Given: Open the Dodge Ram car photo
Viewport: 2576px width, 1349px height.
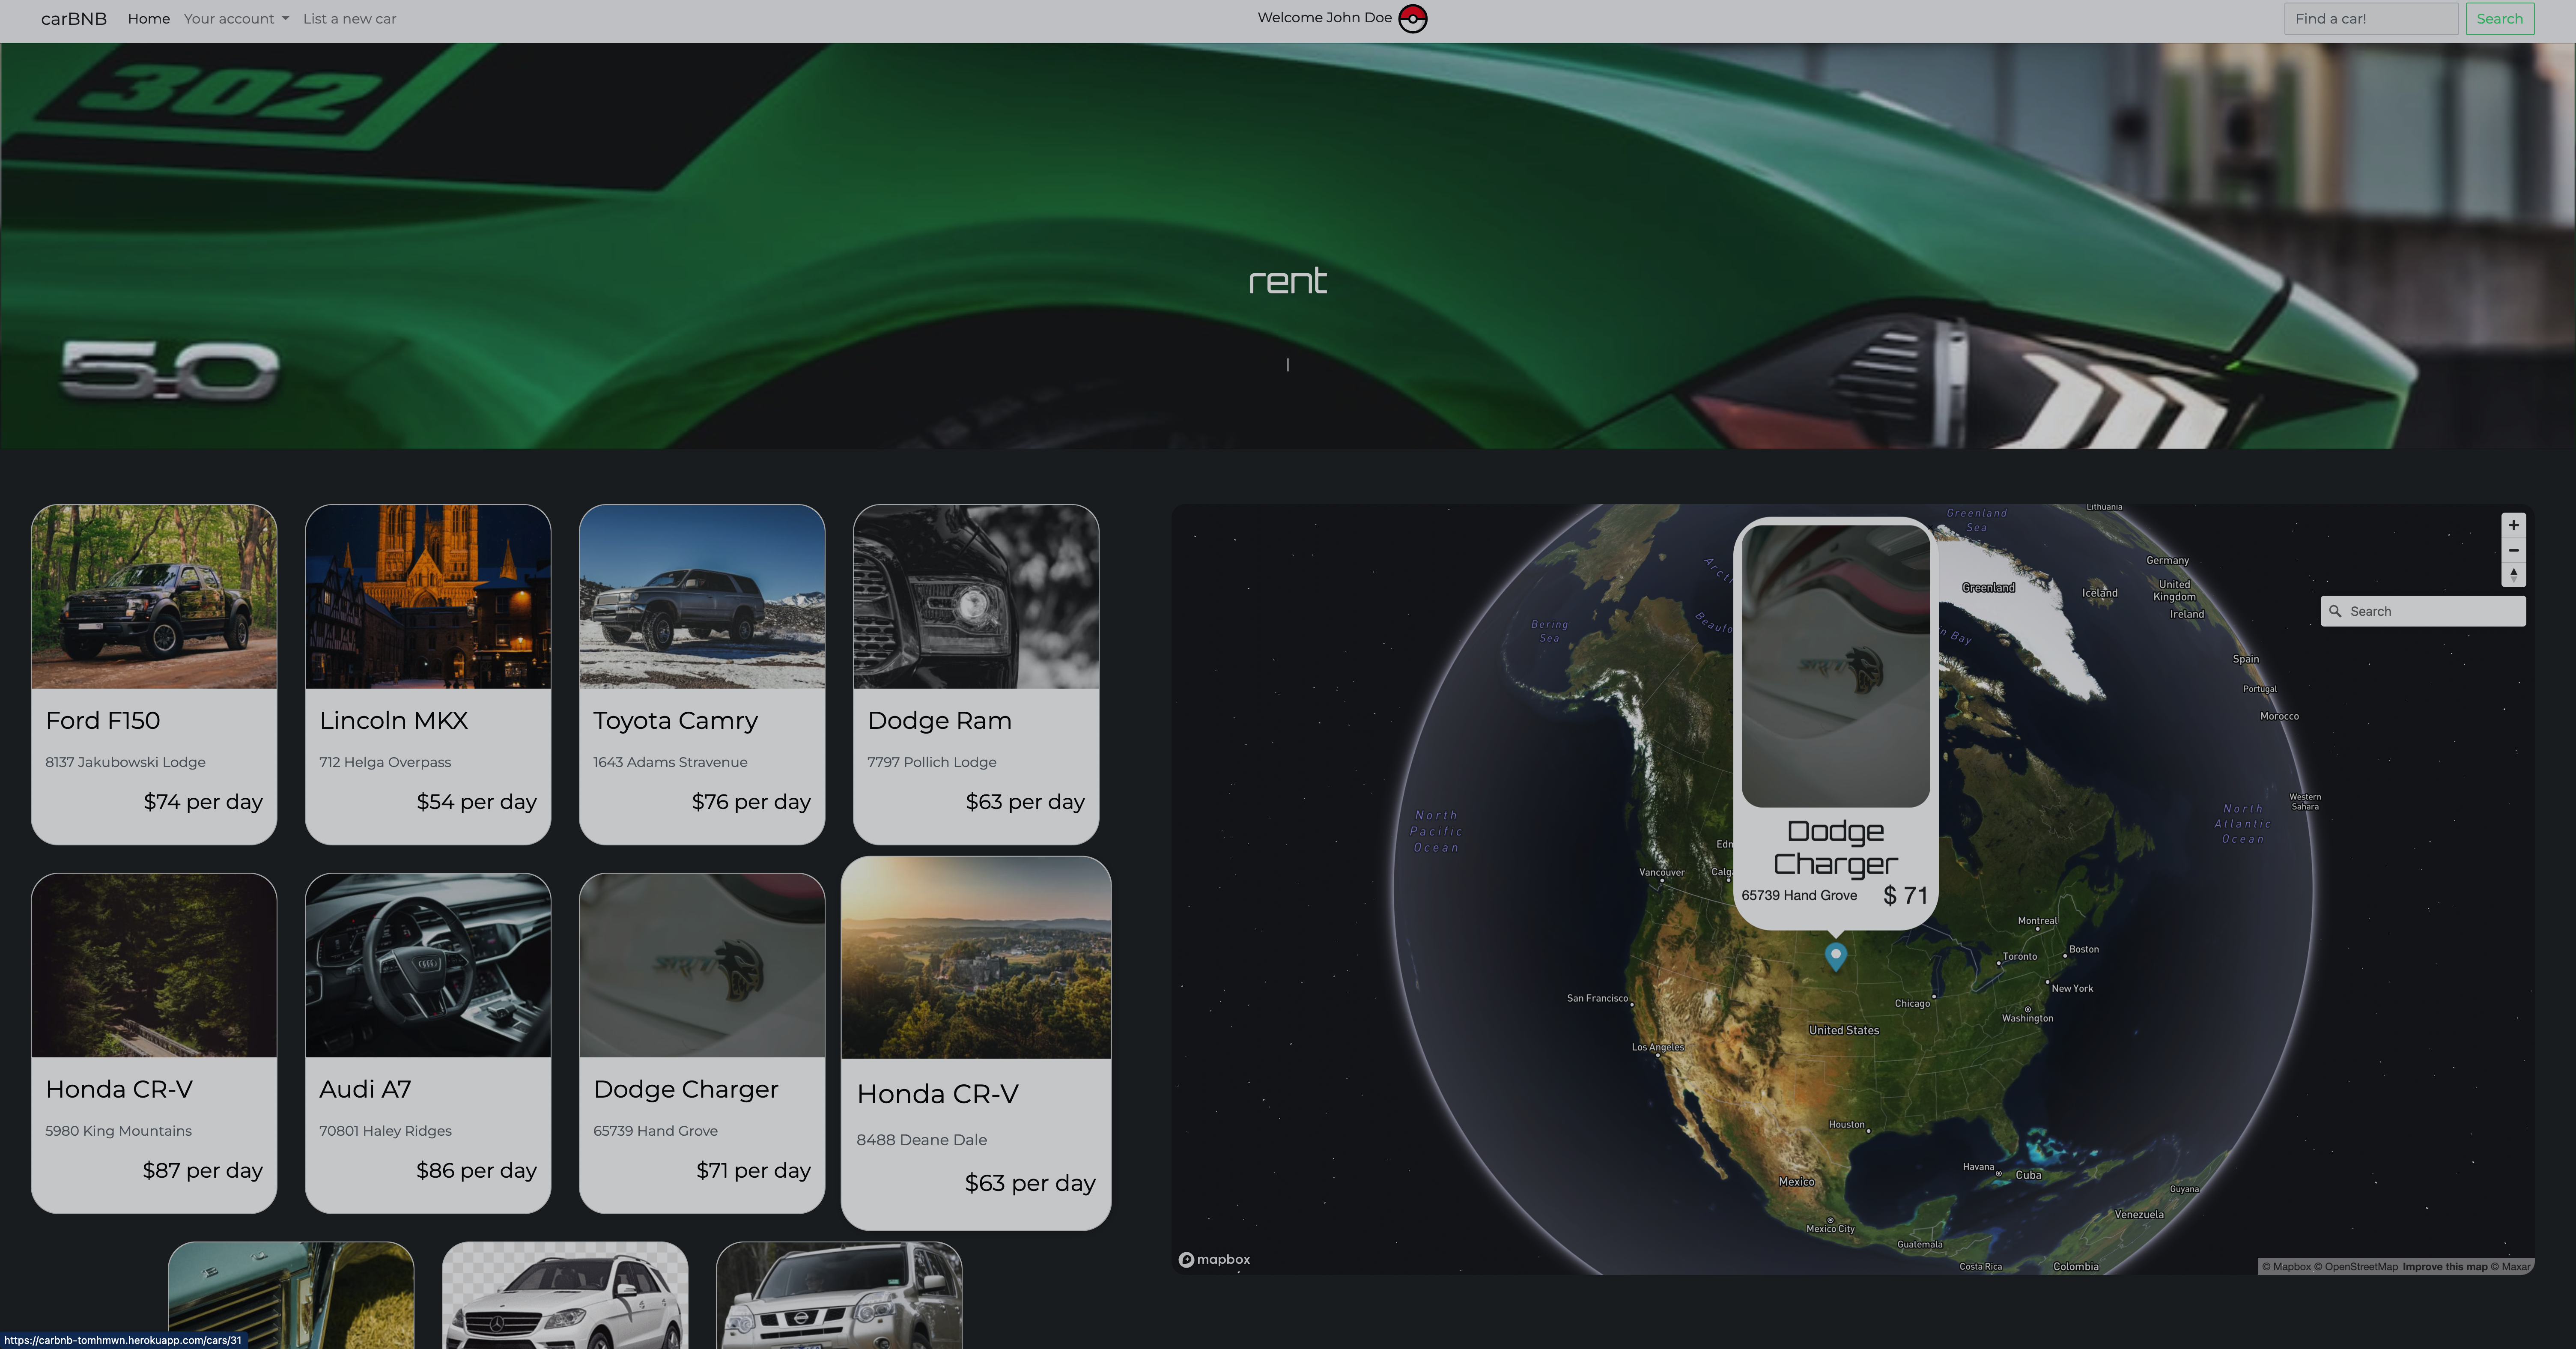Looking at the screenshot, I should [976, 596].
